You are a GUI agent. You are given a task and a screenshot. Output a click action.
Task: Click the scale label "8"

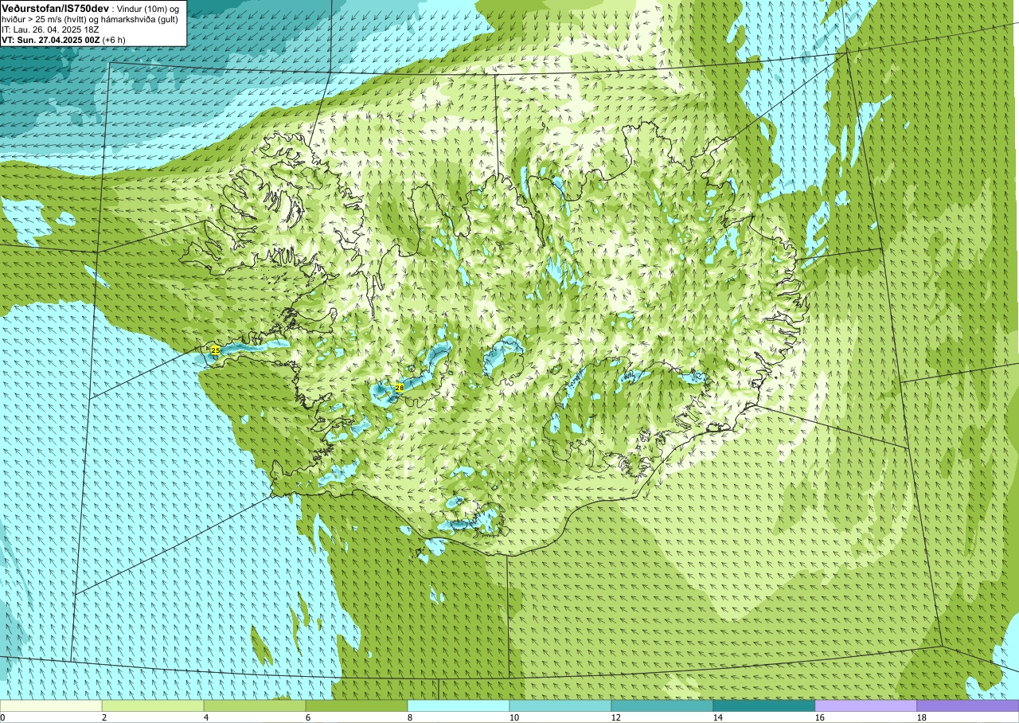click(x=410, y=717)
